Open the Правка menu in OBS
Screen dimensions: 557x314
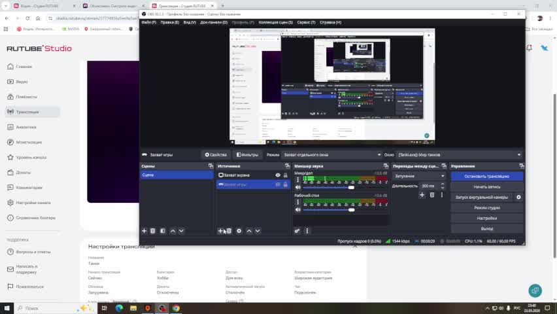pos(169,22)
